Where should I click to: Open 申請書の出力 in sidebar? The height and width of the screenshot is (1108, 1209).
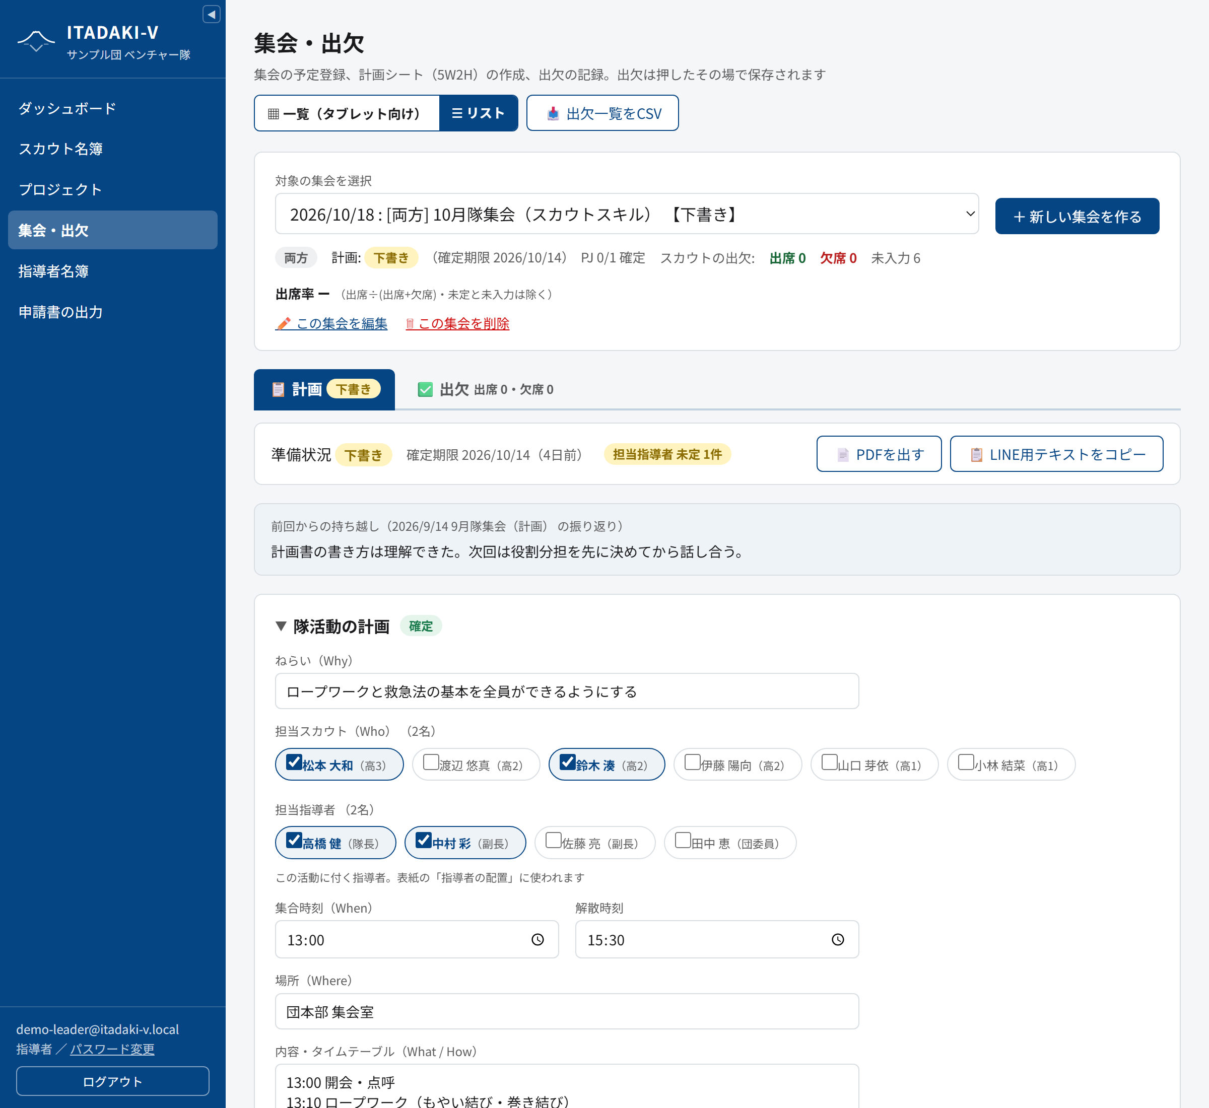[113, 312]
